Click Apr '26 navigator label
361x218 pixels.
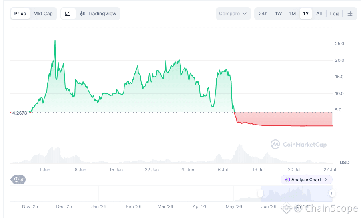click(x=200, y=206)
